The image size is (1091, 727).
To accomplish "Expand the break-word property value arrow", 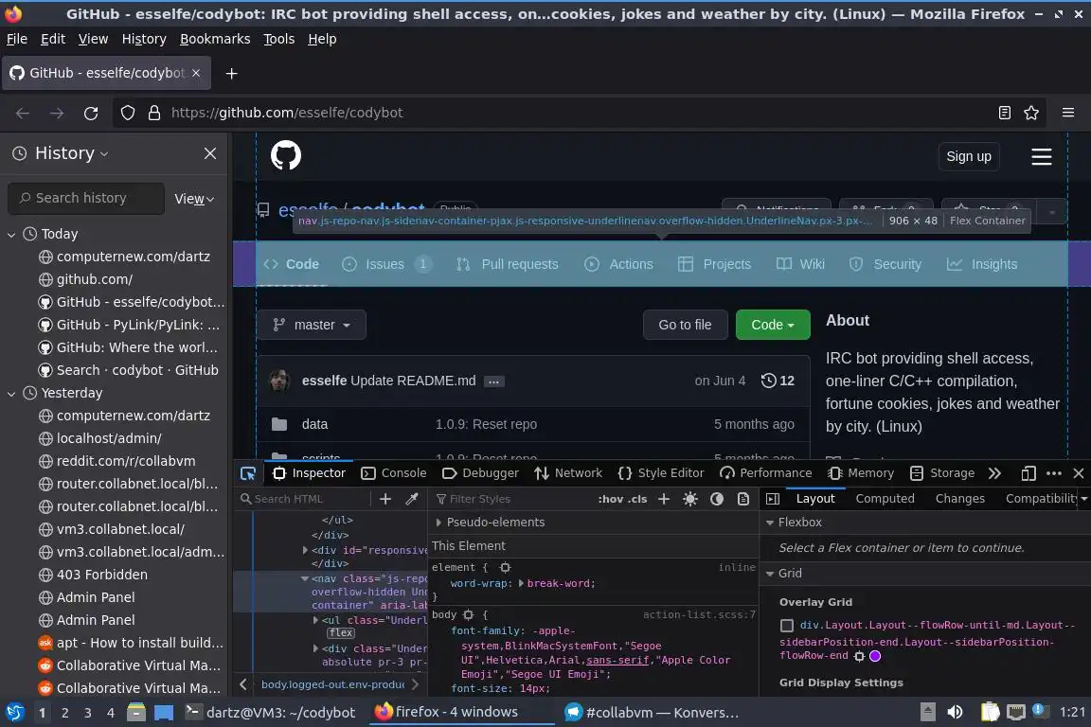I will click(x=521, y=584).
